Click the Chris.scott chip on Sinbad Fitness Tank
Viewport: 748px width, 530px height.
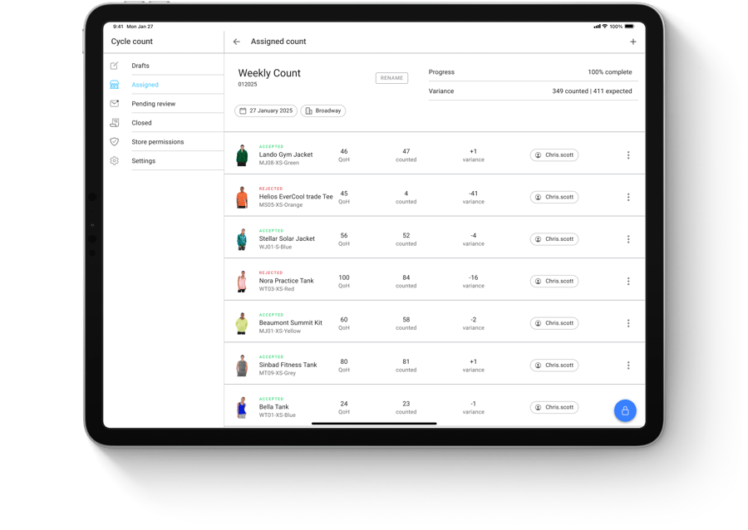(554, 365)
